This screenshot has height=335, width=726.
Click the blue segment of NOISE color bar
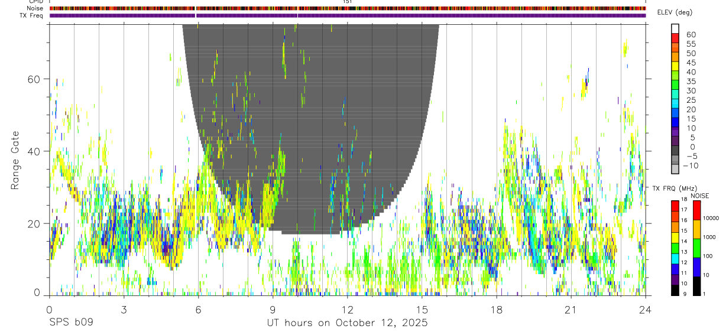(697, 267)
